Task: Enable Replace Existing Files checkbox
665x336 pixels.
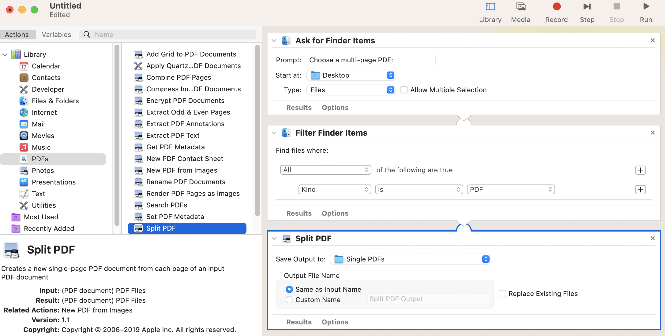Action: pos(502,294)
